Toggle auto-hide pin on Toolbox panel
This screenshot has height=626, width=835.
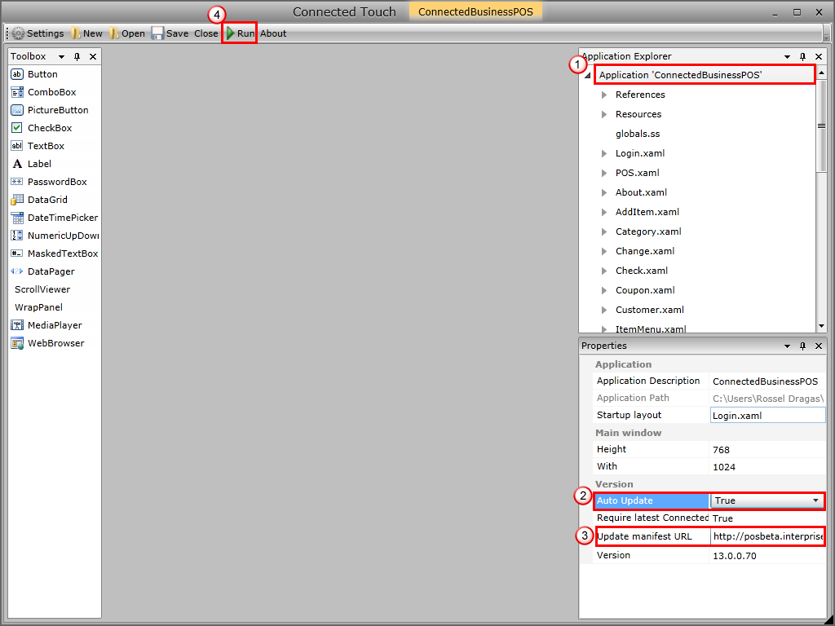pyautogui.click(x=77, y=56)
